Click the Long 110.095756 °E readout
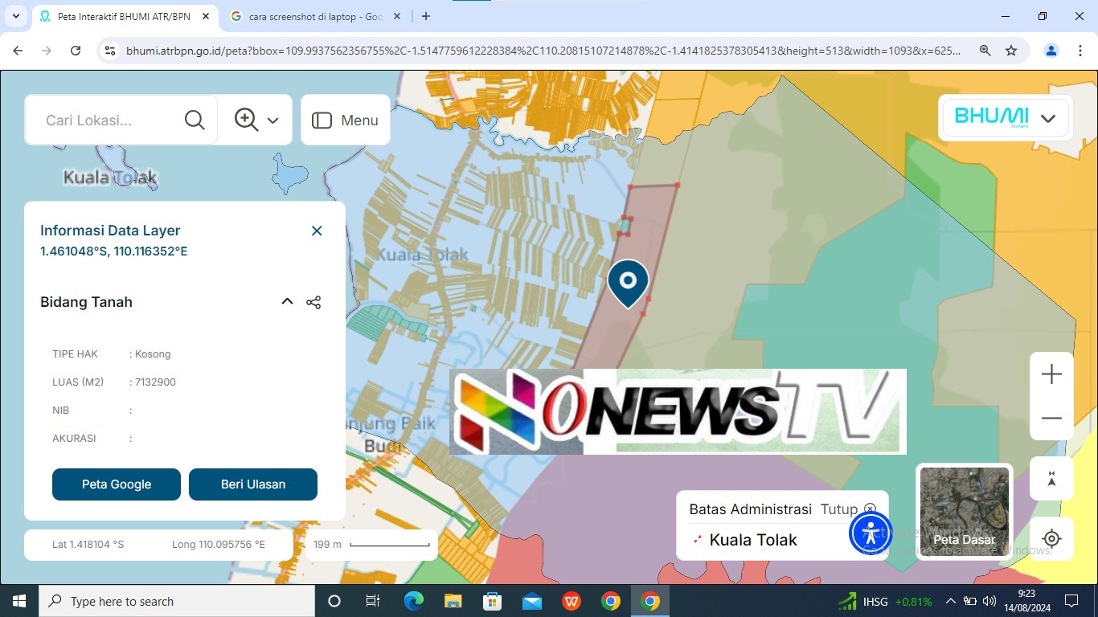The image size is (1098, 617). click(x=219, y=545)
